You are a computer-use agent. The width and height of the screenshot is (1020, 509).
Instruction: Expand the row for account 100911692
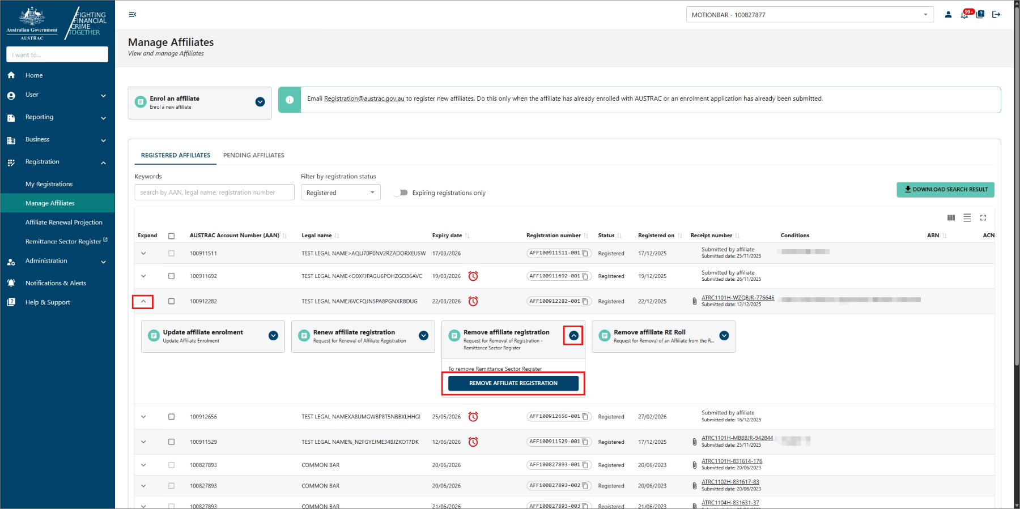pyautogui.click(x=143, y=276)
